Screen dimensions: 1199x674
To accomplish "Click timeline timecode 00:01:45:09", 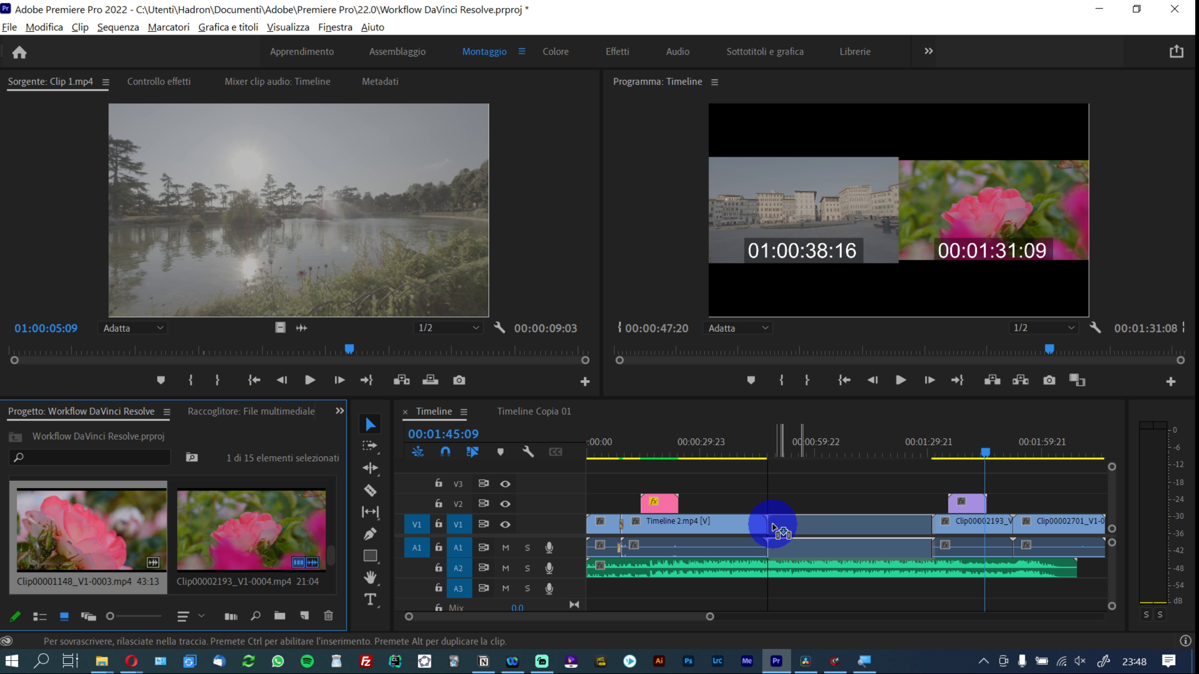I will [x=443, y=434].
